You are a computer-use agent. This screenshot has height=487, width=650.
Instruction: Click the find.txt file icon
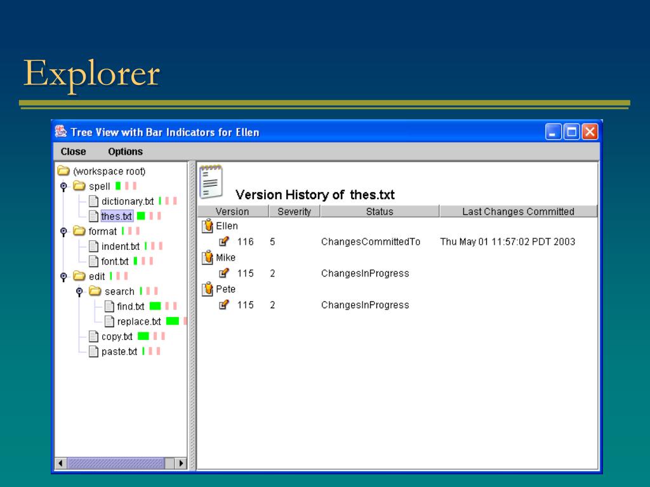[x=109, y=306]
